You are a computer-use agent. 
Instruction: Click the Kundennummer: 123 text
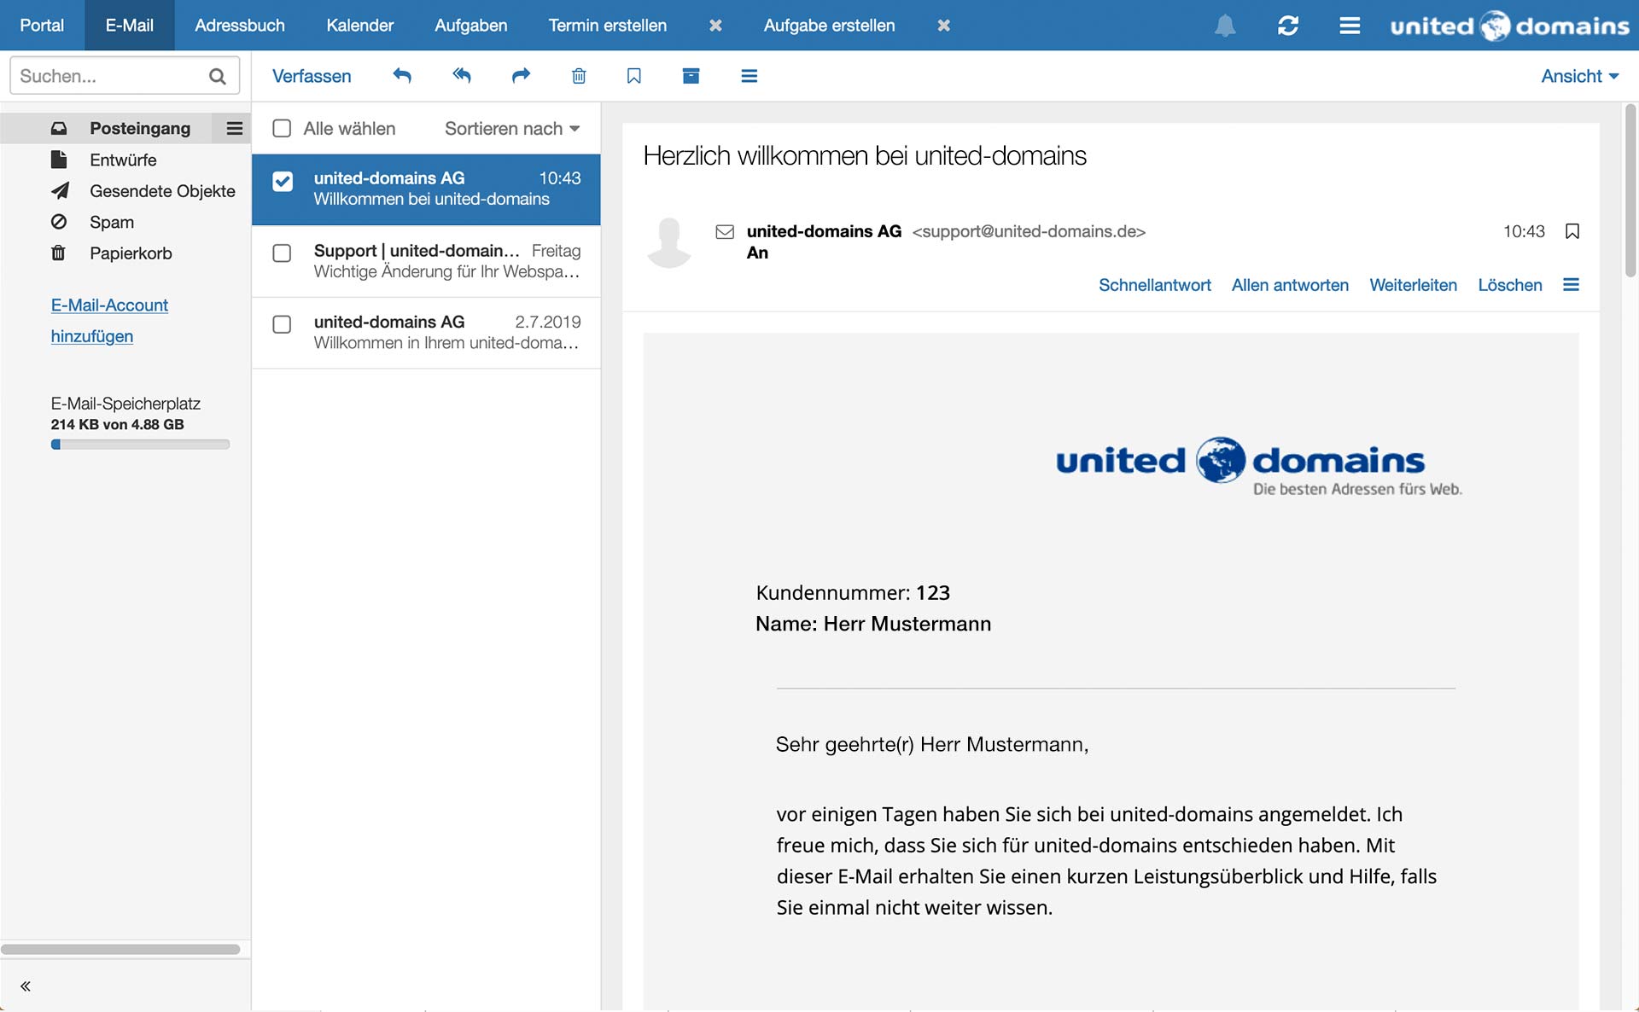853,592
